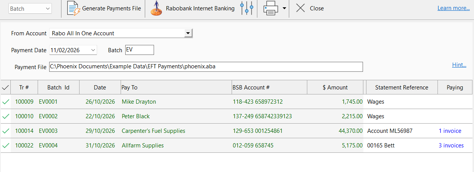Screen dimensions: 474x172
Task: Click the Close X icon
Action: (301, 8)
